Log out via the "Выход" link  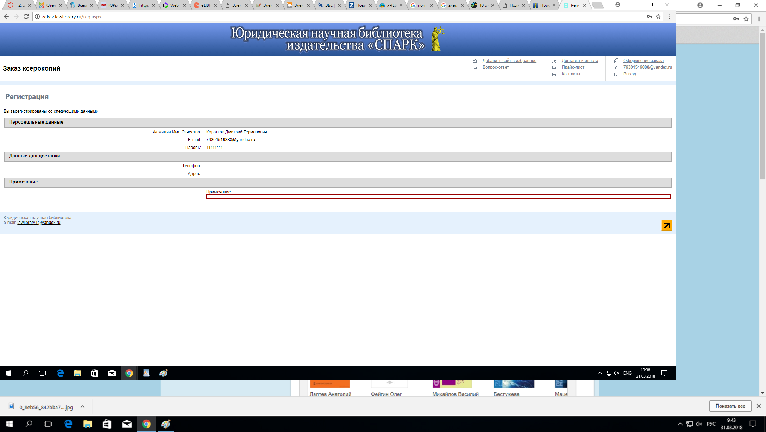[629, 74]
